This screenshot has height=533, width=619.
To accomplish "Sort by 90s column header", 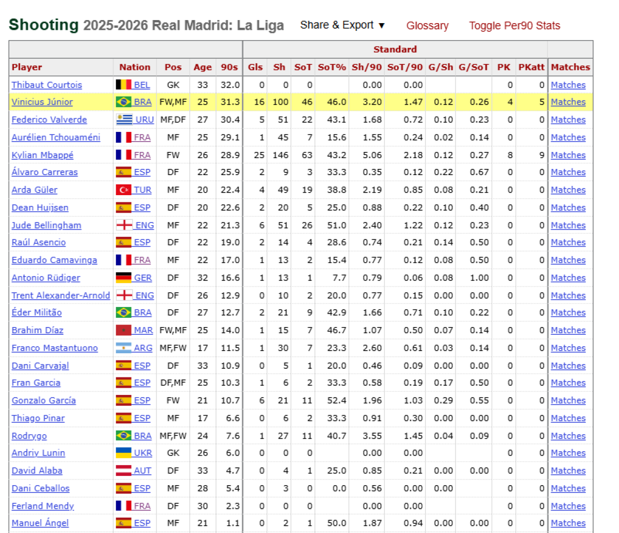I will click(x=230, y=67).
